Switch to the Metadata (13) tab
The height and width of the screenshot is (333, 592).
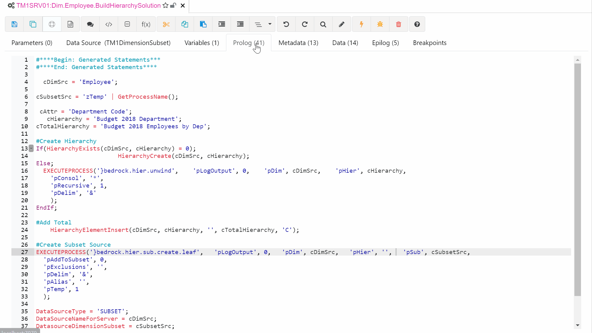tap(298, 43)
